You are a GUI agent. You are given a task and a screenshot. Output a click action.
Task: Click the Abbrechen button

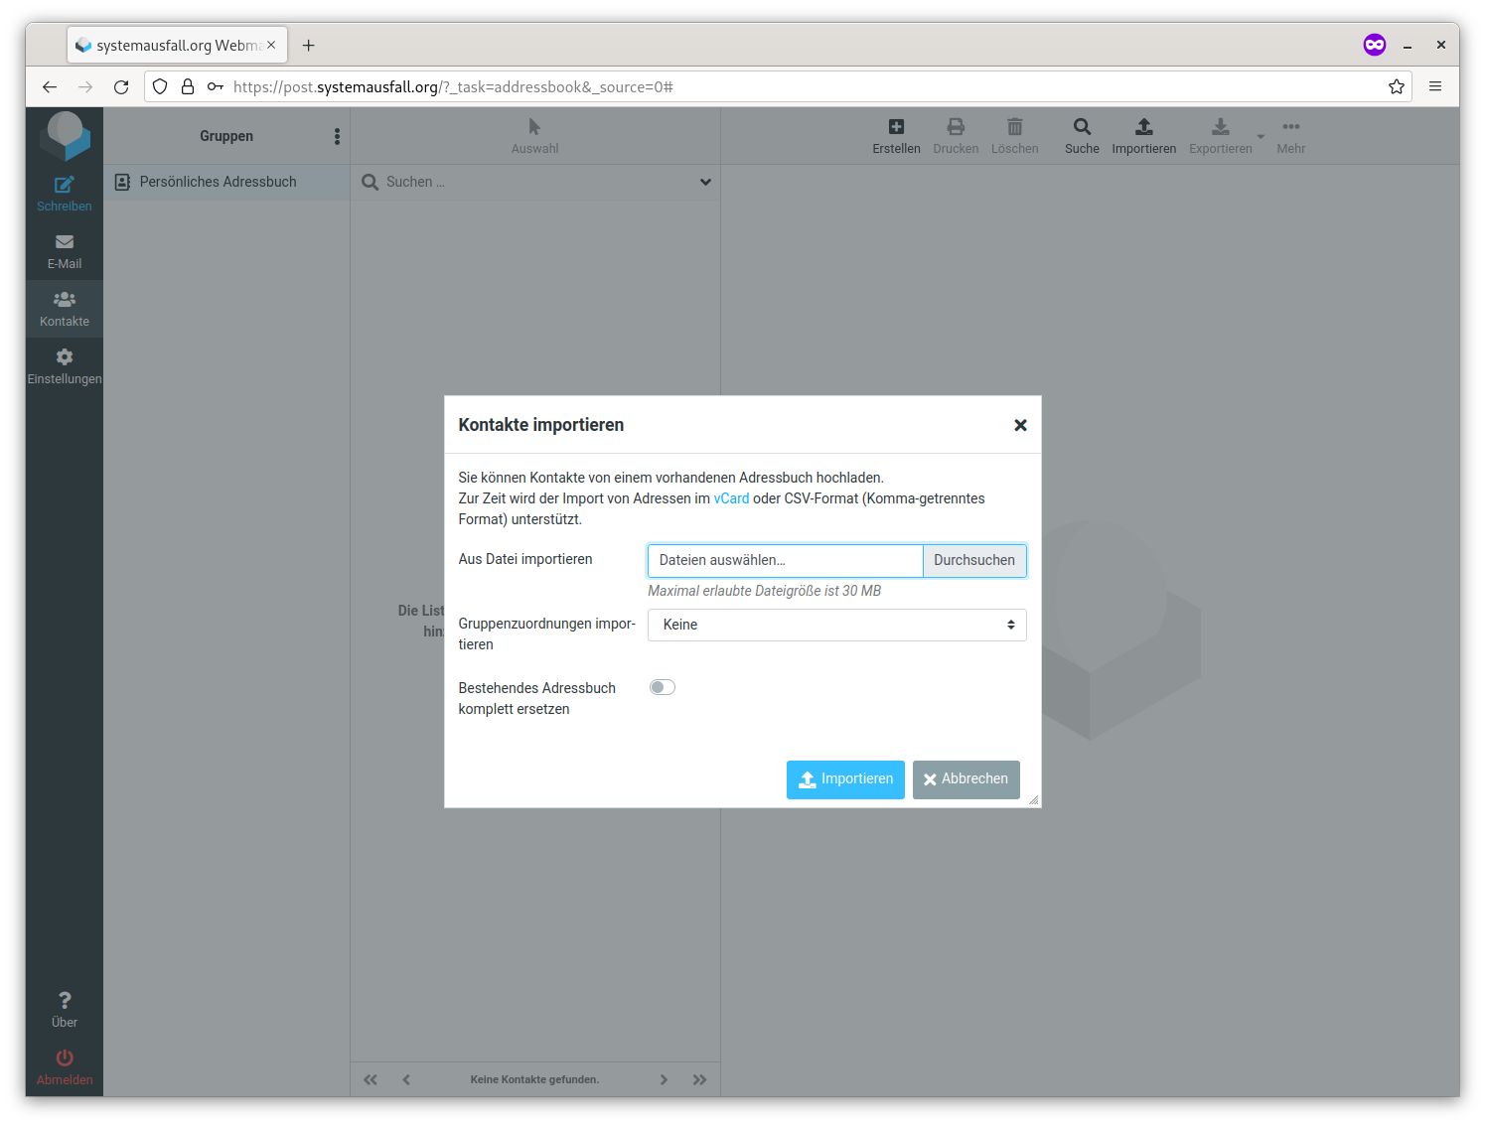point(965,779)
